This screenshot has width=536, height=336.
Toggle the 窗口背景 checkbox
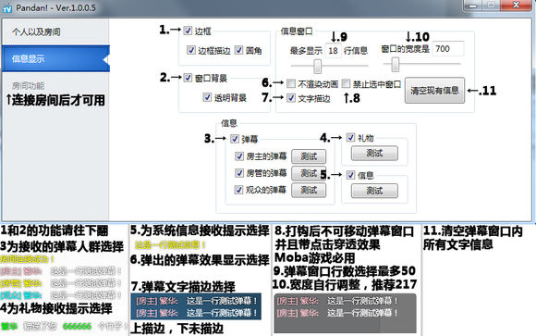(188, 78)
